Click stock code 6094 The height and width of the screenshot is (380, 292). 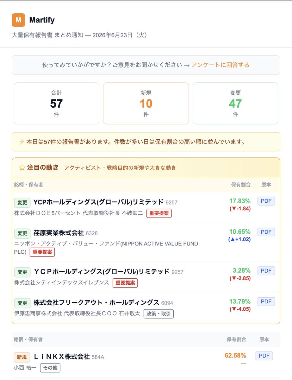point(167,303)
